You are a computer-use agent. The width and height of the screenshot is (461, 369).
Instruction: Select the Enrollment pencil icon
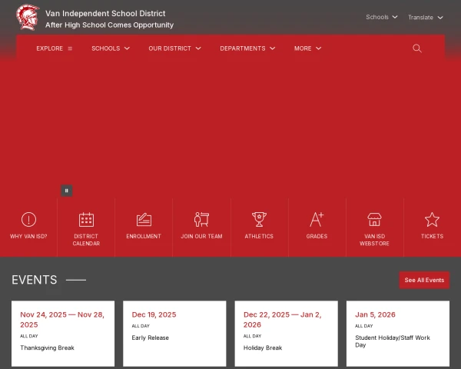(144, 220)
